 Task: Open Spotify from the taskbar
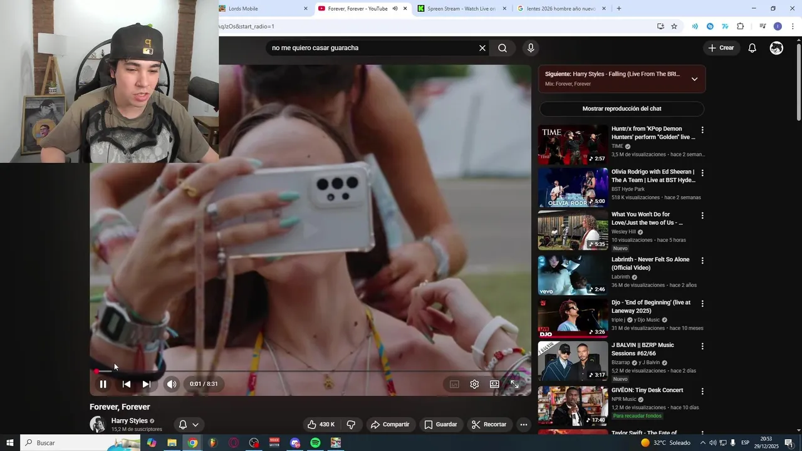tap(315, 443)
